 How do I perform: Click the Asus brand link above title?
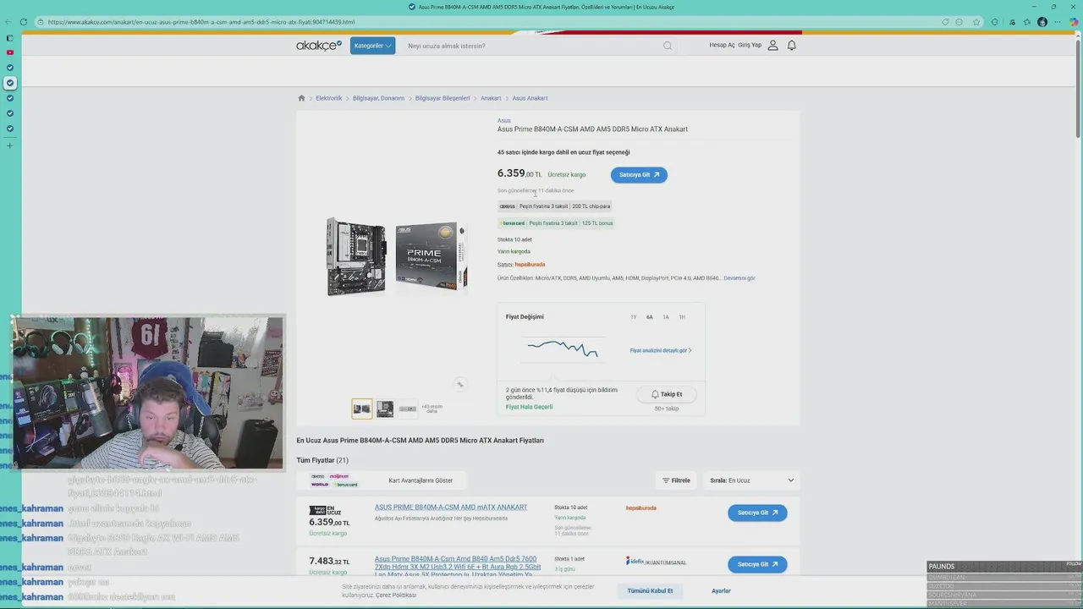pyautogui.click(x=504, y=121)
